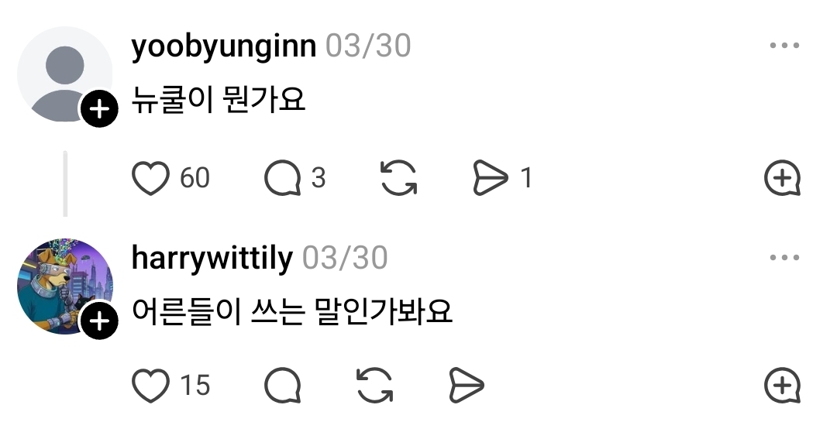
Task: Open yoobyunginn's profile from username
Action: 224,47
